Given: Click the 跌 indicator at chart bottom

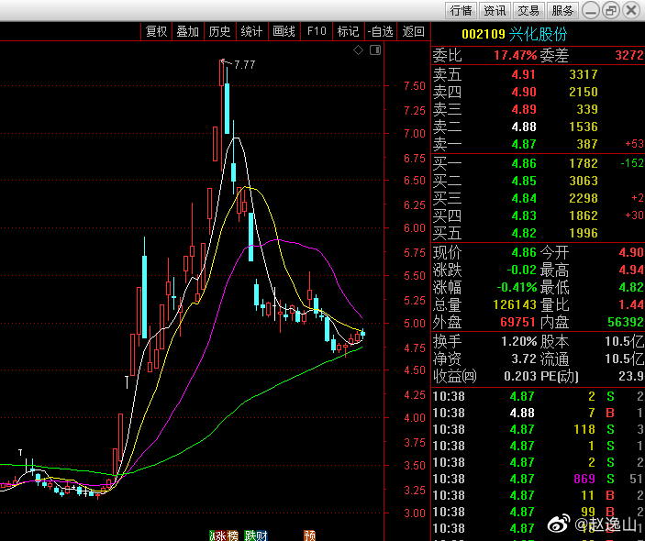Looking at the screenshot, I should click(250, 535).
